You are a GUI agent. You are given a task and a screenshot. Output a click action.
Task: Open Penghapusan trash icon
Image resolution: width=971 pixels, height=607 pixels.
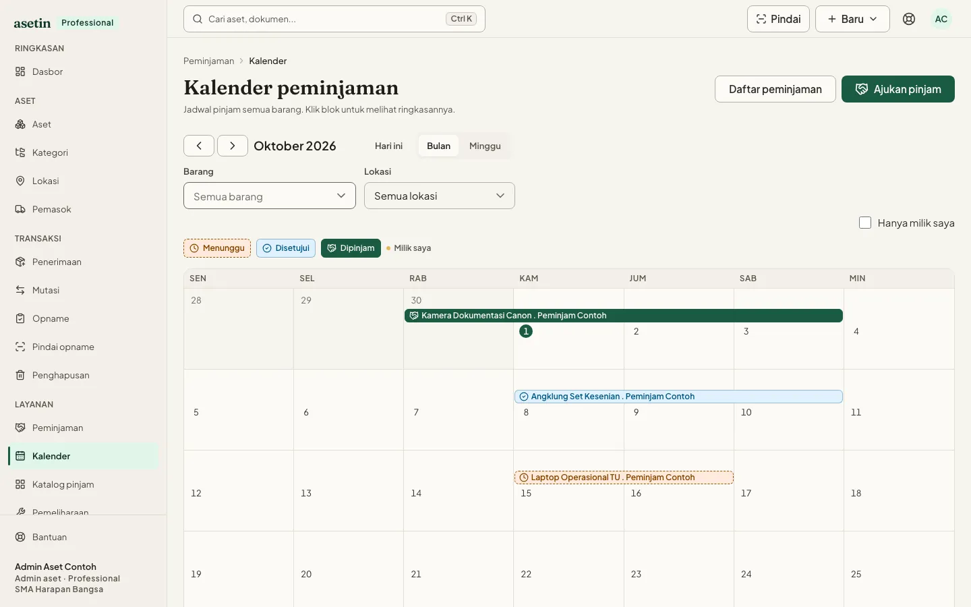click(20, 375)
